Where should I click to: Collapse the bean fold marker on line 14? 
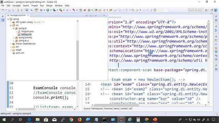[x=90, y=84]
